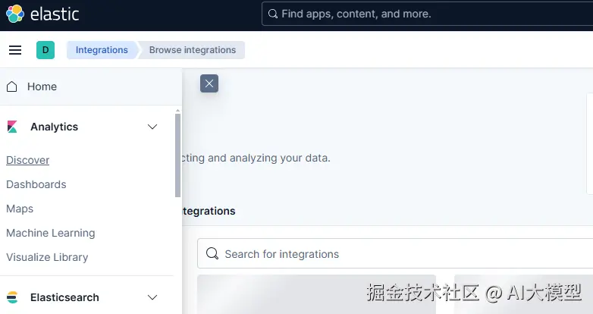593x314 pixels.
Task: Click the Kibana Analytics icon
Action: (x=12, y=127)
